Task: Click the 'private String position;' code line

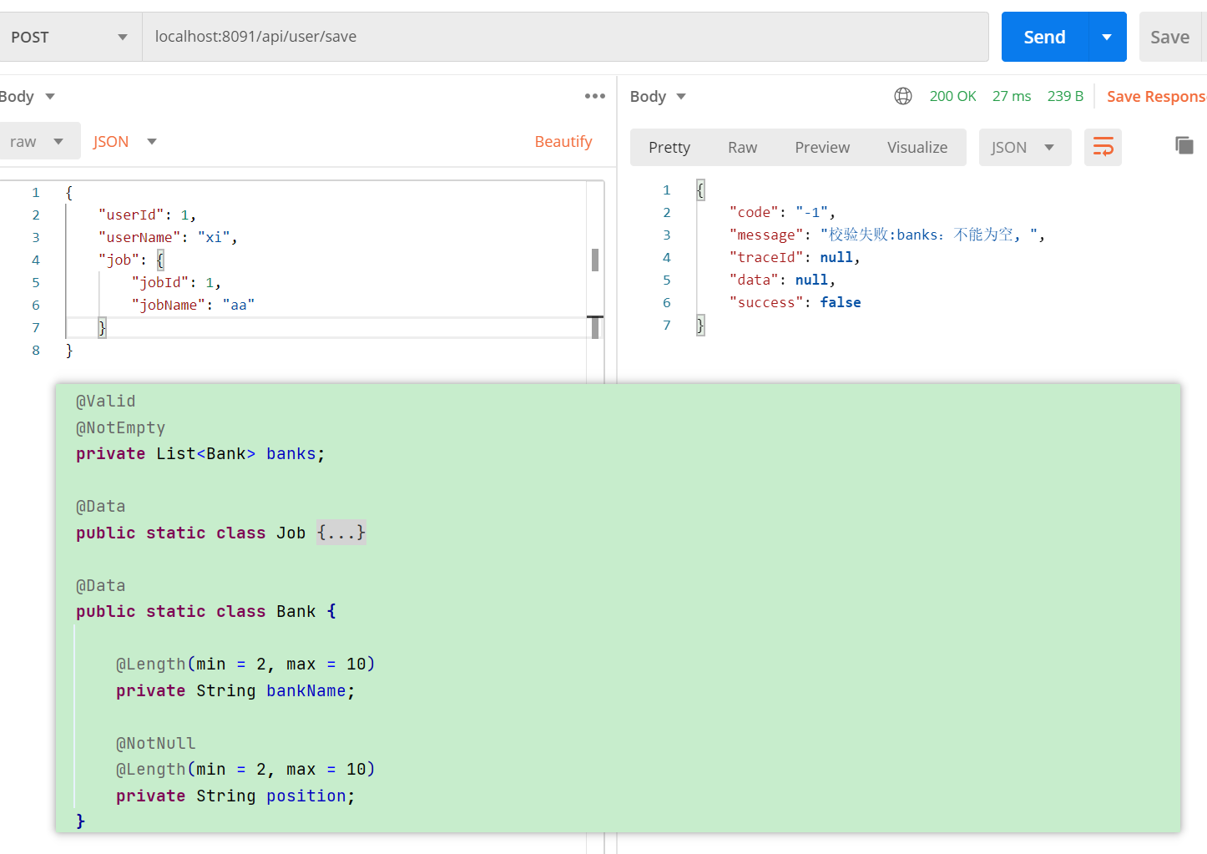Action: point(235,796)
